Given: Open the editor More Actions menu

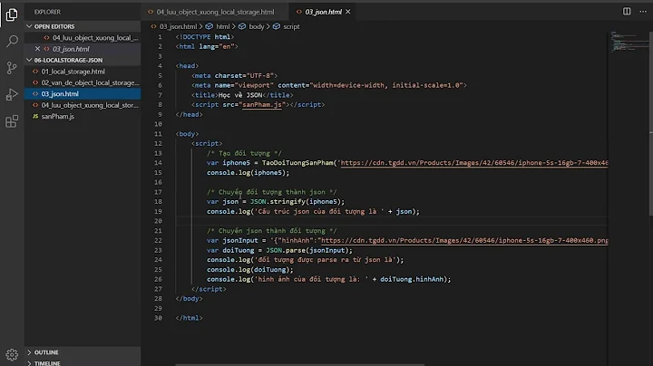Looking at the screenshot, I should coord(643,12).
